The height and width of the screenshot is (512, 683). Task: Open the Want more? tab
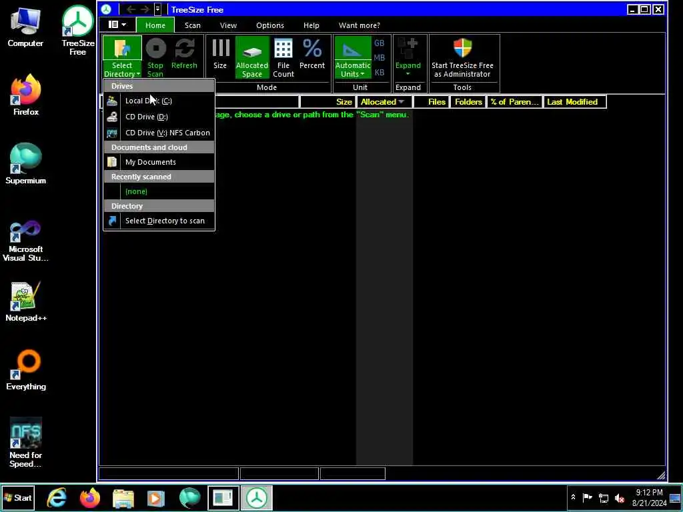tap(360, 25)
